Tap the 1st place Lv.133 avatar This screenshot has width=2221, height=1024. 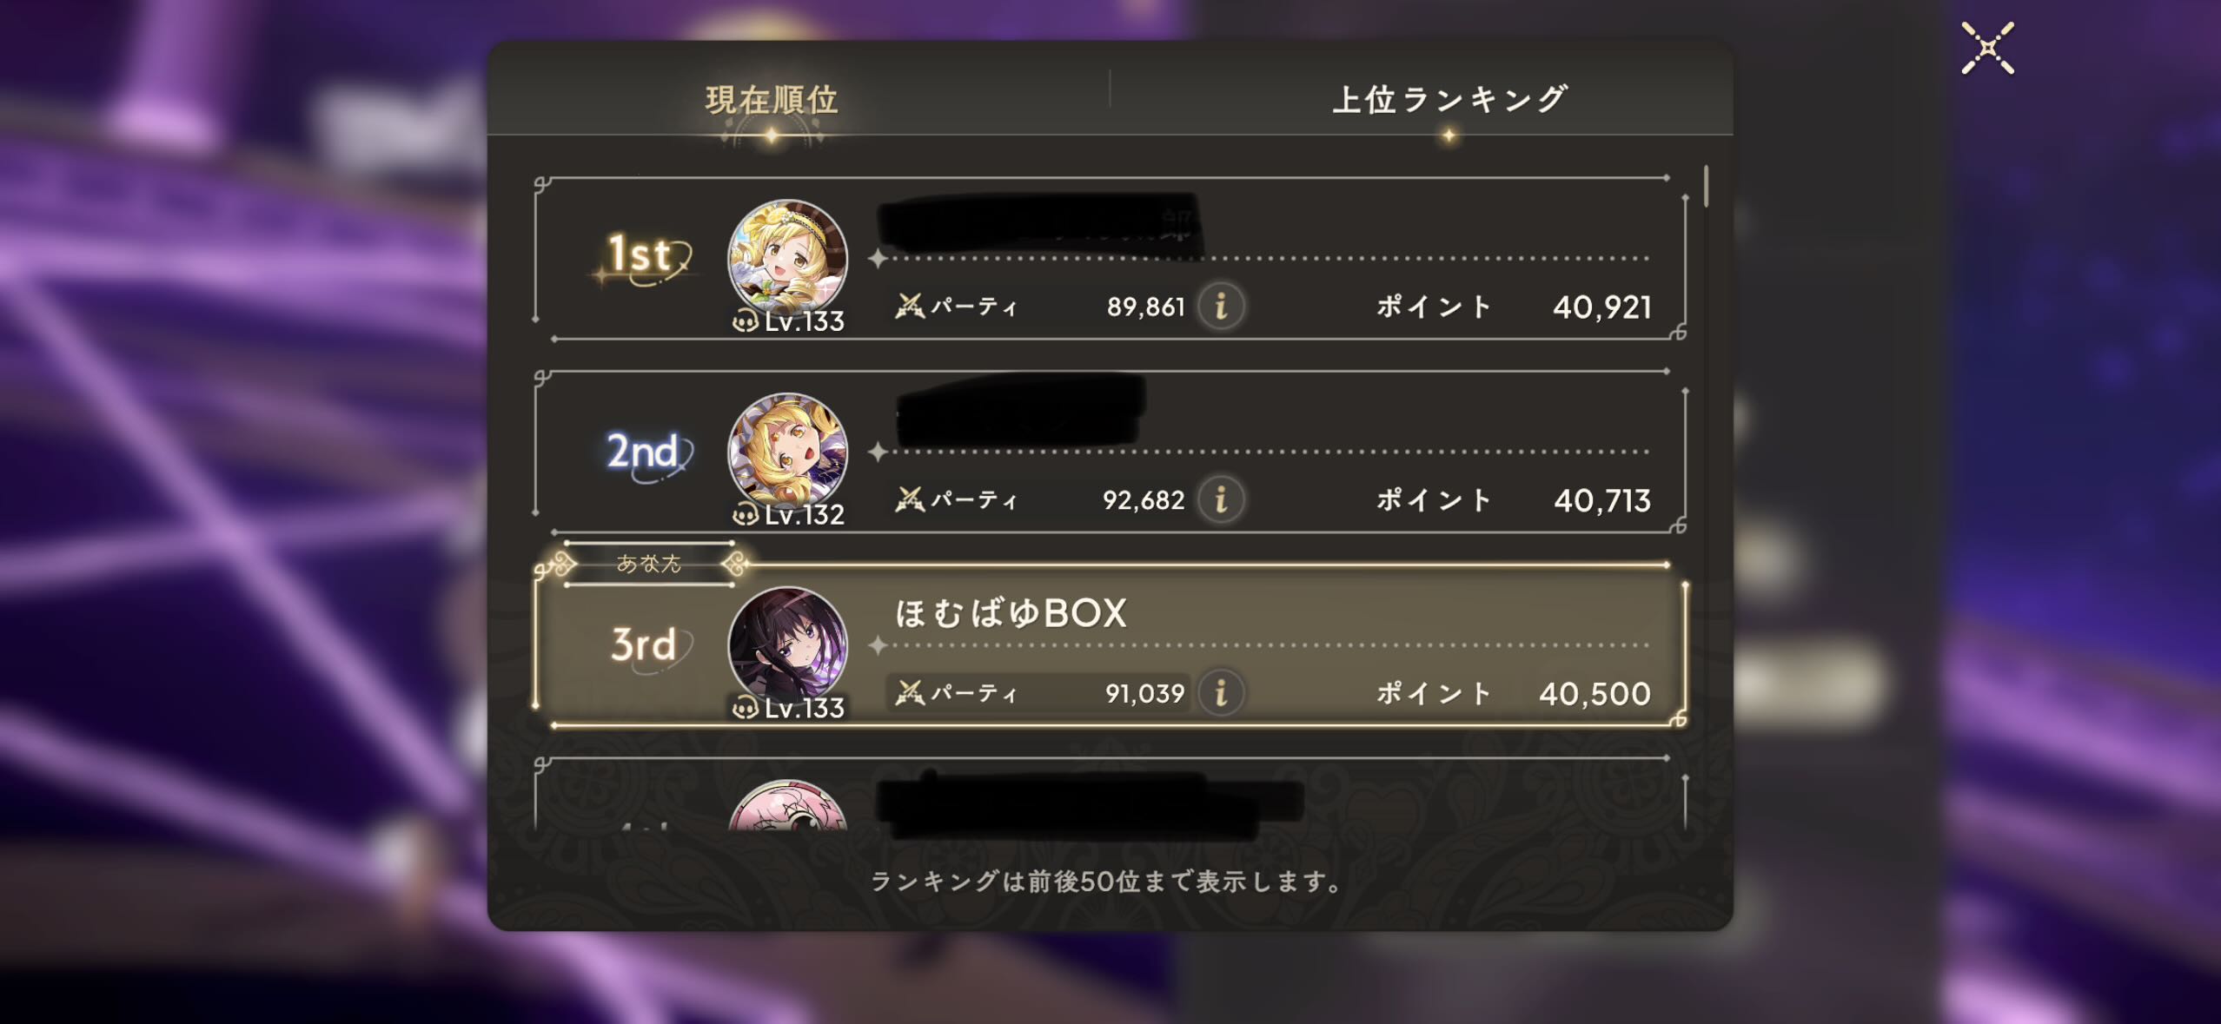click(787, 261)
